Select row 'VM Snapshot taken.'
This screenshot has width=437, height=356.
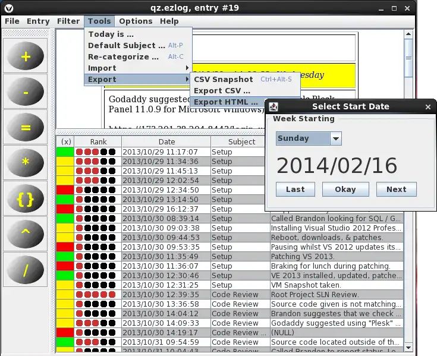[x=337, y=285]
